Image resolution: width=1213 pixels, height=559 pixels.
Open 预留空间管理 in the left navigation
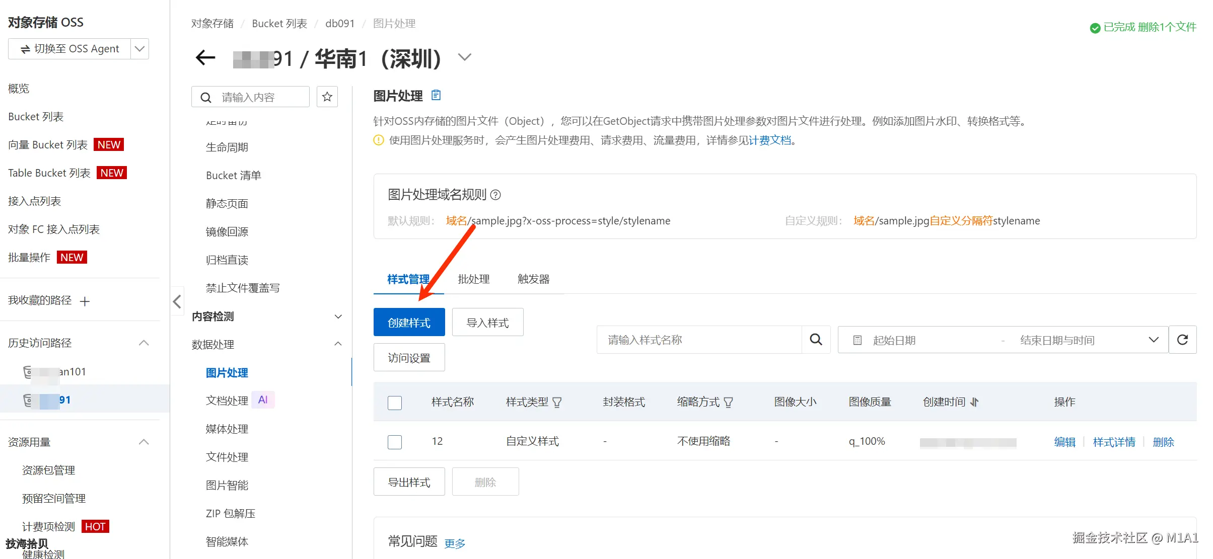(x=54, y=499)
